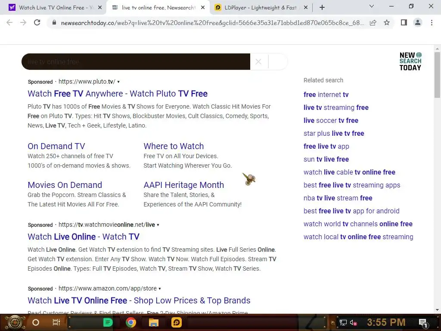Image resolution: width=441 pixels, height=331 pixels.
Task: Close the LDPlayer tab
Action: click(306, 8)
